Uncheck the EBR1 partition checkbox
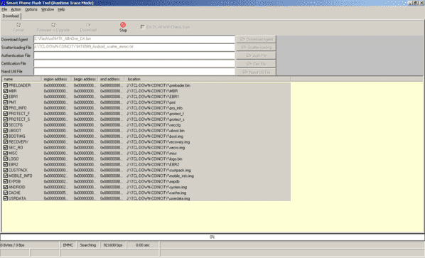Screen dimensions: 425x258 click(x=6, y=97)
